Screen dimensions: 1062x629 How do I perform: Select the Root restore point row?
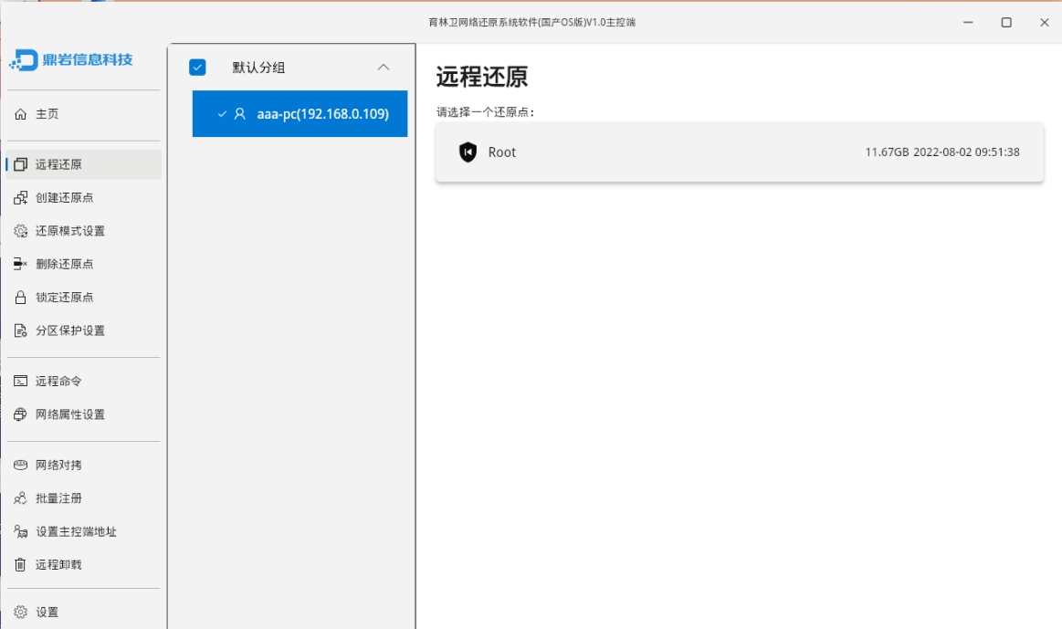[x=739, y=152]
